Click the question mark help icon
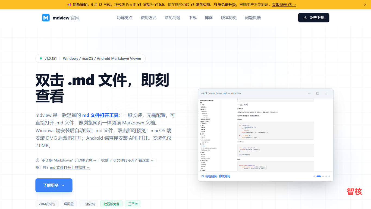 (x=37, y=160)
